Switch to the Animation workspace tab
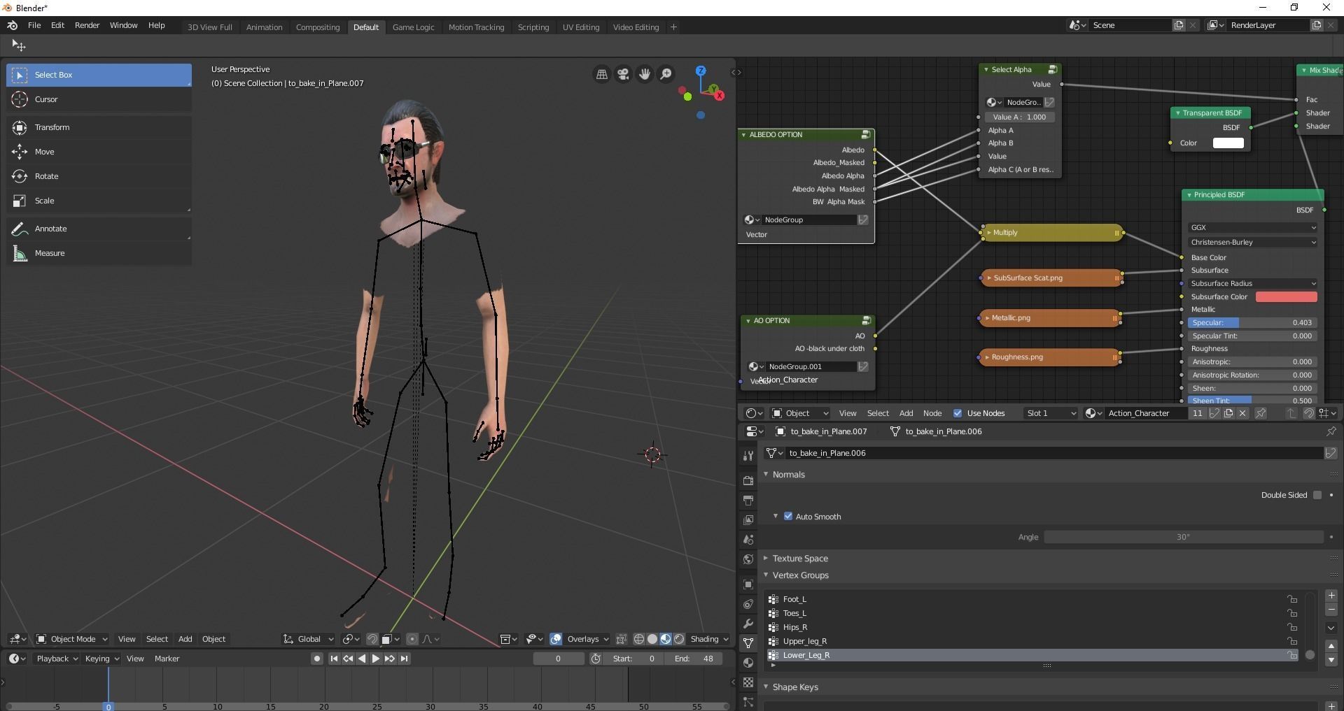Image resolution: width=1344 pixels, height=711 pixels. [264, 27]
